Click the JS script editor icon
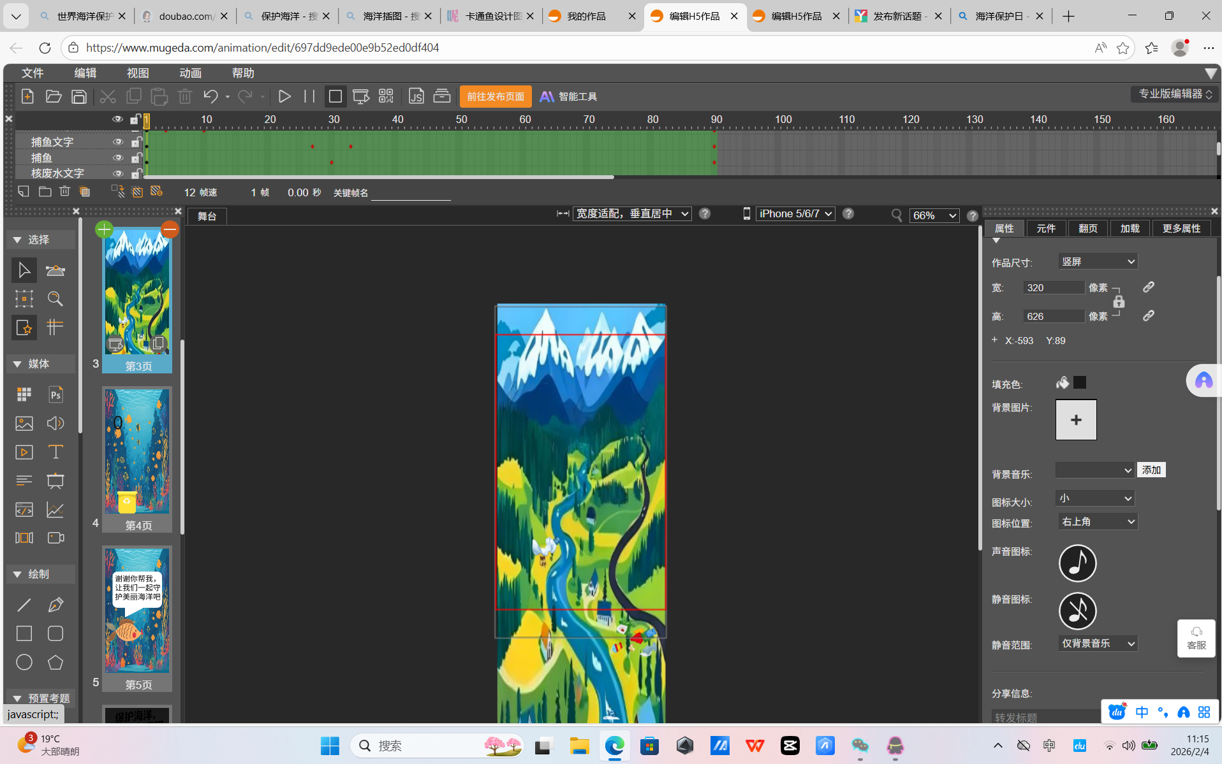The width and height of the screenshot is (1222, 764). click(x=416, y=96)
